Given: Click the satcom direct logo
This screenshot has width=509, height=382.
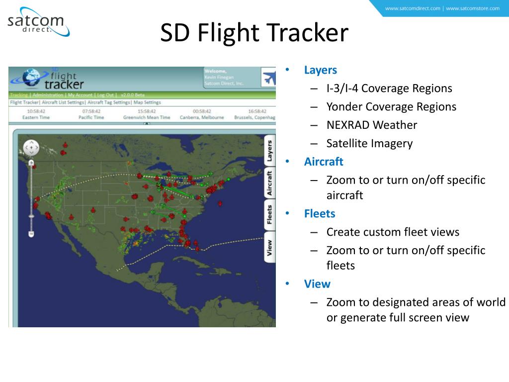Looking at the screenshot, I should [39, 22].
